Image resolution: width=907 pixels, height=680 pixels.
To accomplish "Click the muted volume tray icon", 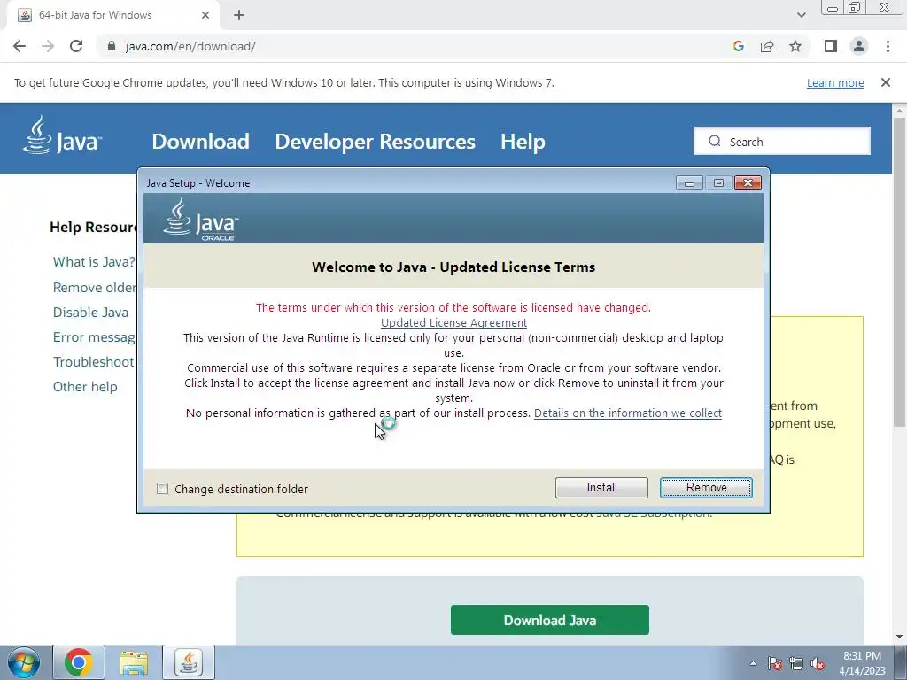I will pyautogui.click(x=818, y=663).
